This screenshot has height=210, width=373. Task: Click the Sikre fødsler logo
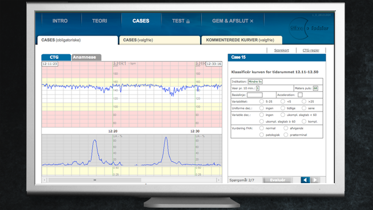pyautogui.click(x=309, y=29)
